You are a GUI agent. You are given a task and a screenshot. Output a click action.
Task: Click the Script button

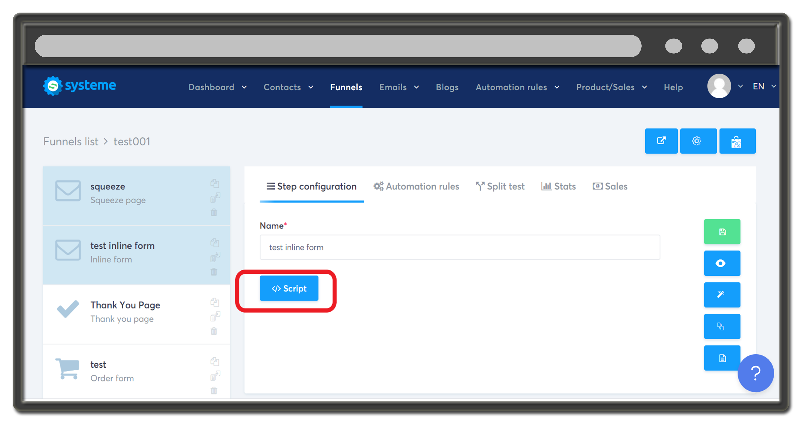point(289,288)
